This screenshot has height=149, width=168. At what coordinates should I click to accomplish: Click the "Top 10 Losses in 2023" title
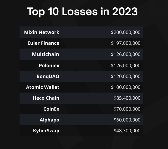click(82, 12)
